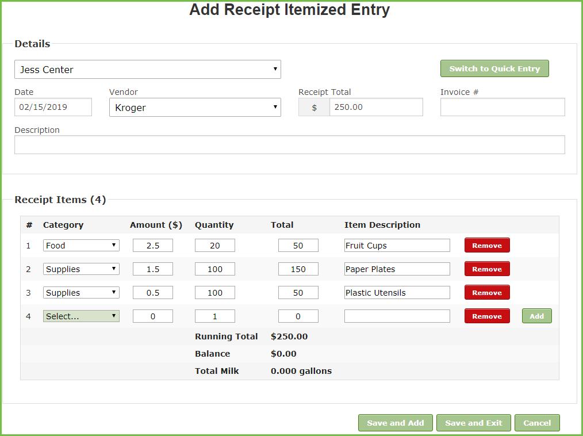Click the Item Description column header
583x436 pixels.
tap(382, 225)
